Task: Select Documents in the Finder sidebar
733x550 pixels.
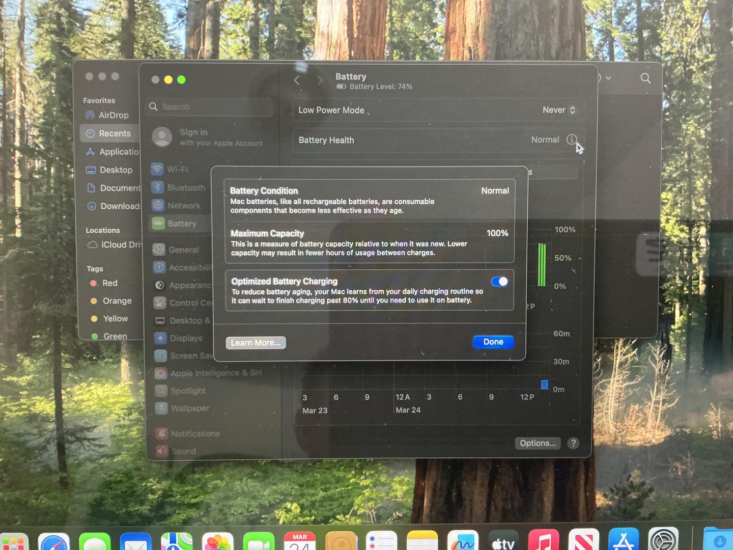Action: click(114, 188)
